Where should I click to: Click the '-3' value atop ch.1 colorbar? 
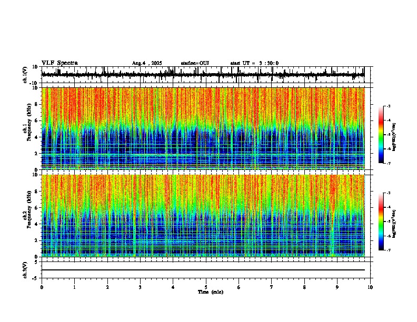[389, 106]
